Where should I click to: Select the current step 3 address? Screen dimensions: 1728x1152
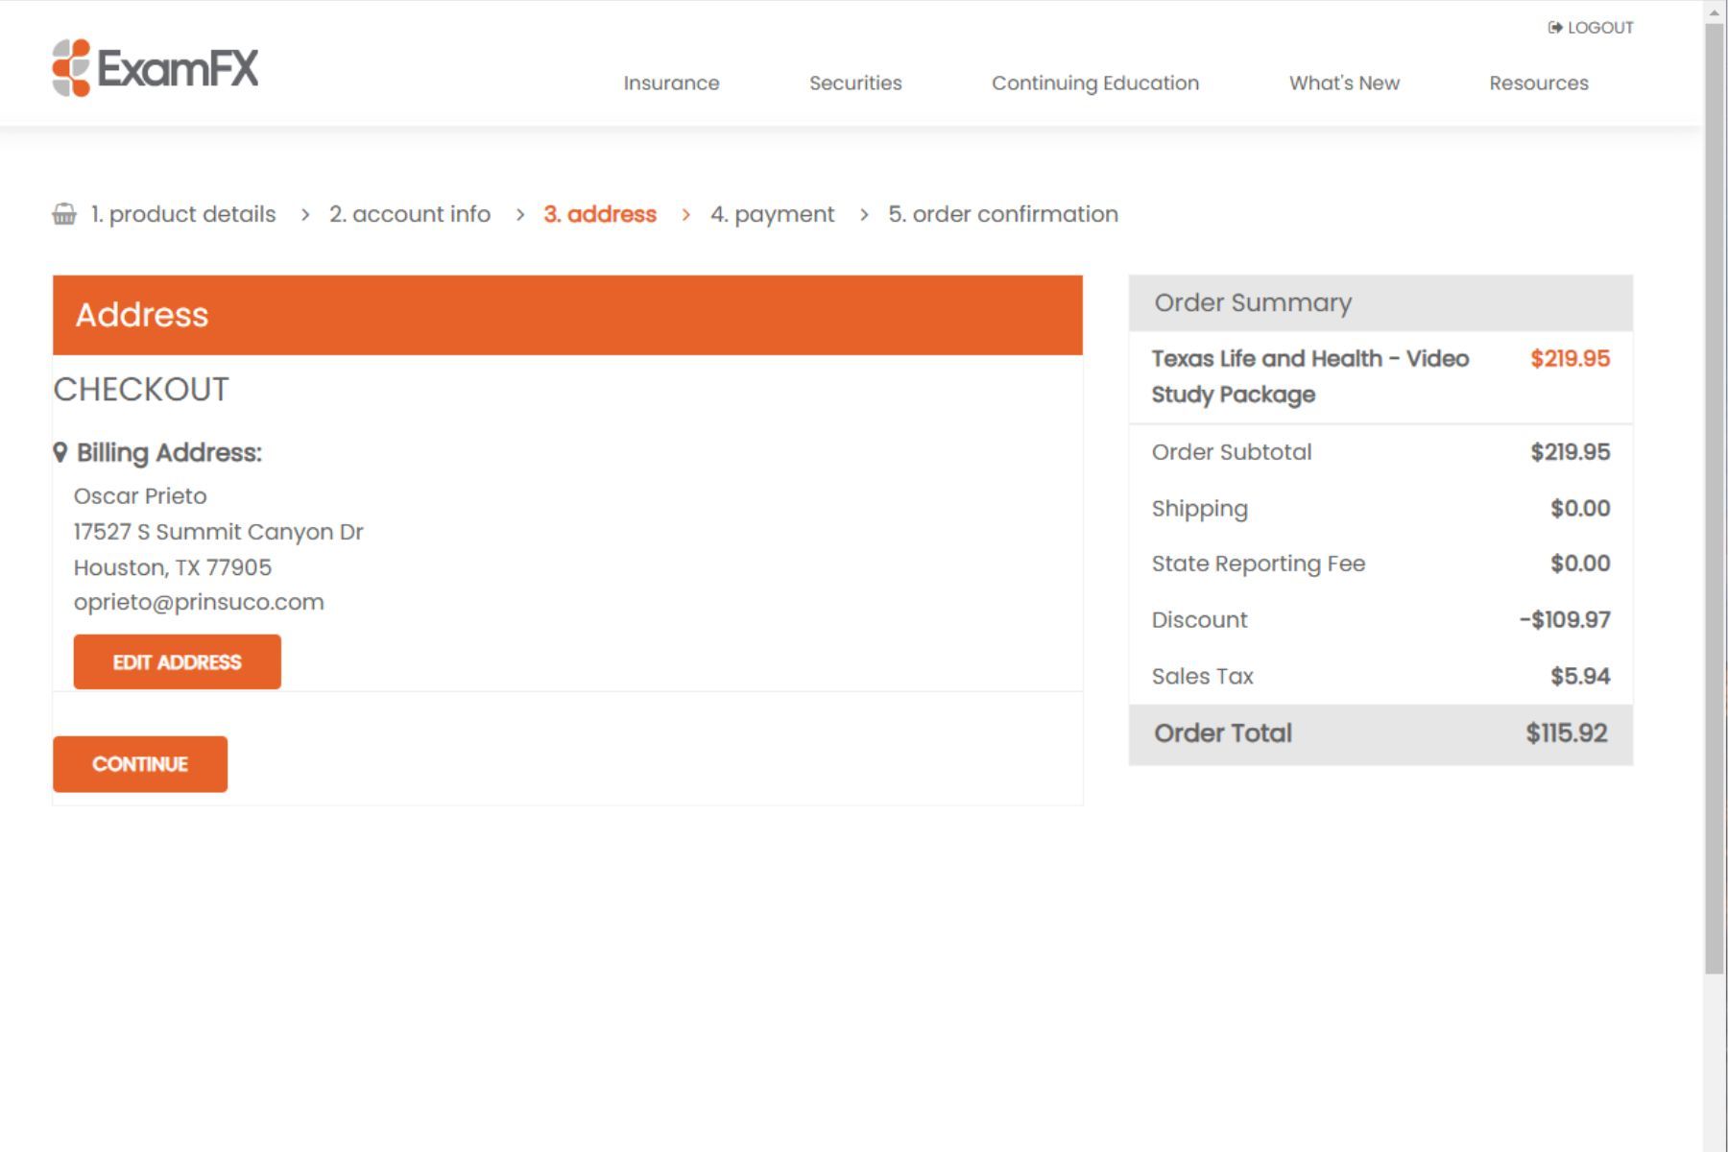click(600, 214)
